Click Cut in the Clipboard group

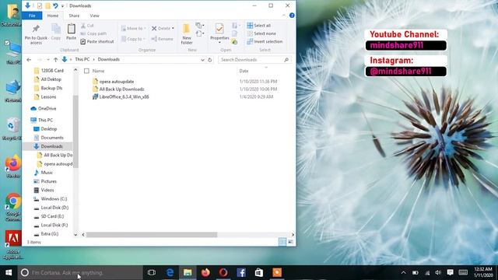pyautogui.click(x=87, y=26)
